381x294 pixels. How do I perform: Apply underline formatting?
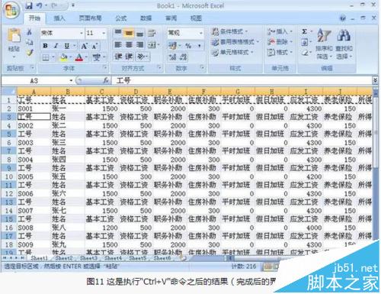coord(66,46)
